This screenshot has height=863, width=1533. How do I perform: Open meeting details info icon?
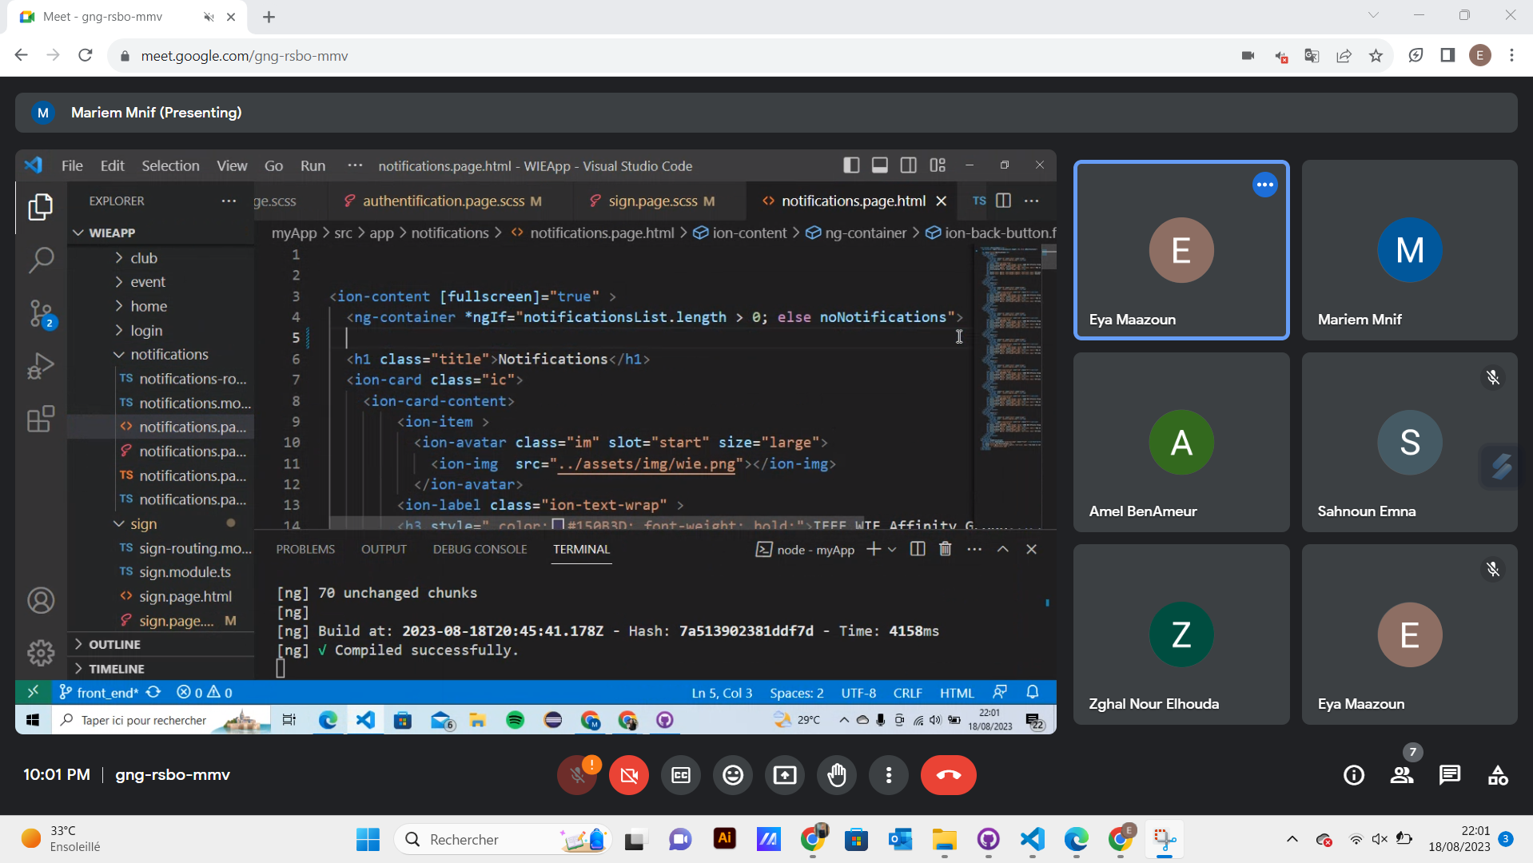pyautogui.click(x=1353, y=775)
